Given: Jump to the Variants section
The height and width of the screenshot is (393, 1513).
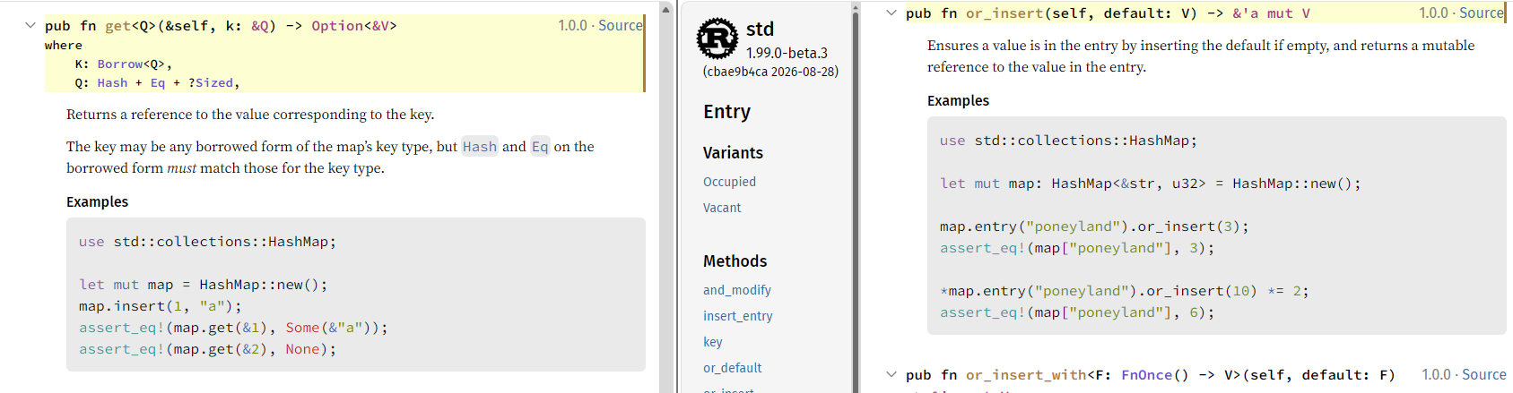Looking at the screenshot, I should 733,153.
